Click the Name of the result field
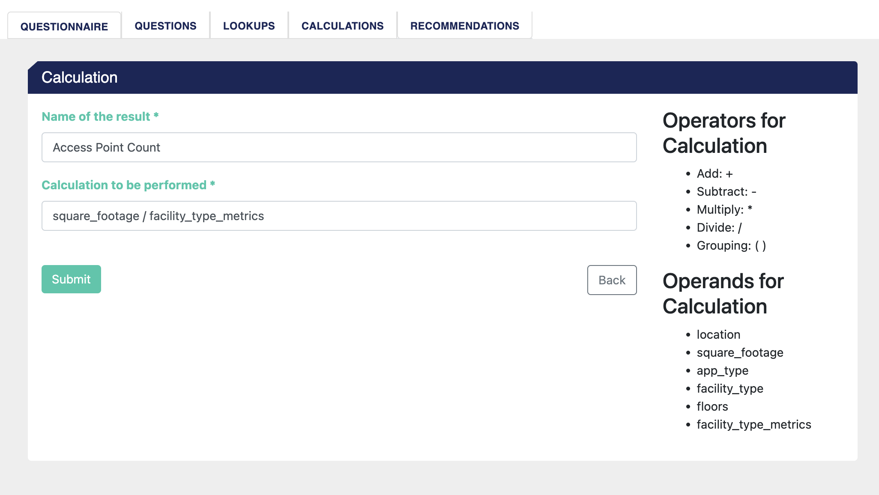 click(x=339, y=147)
